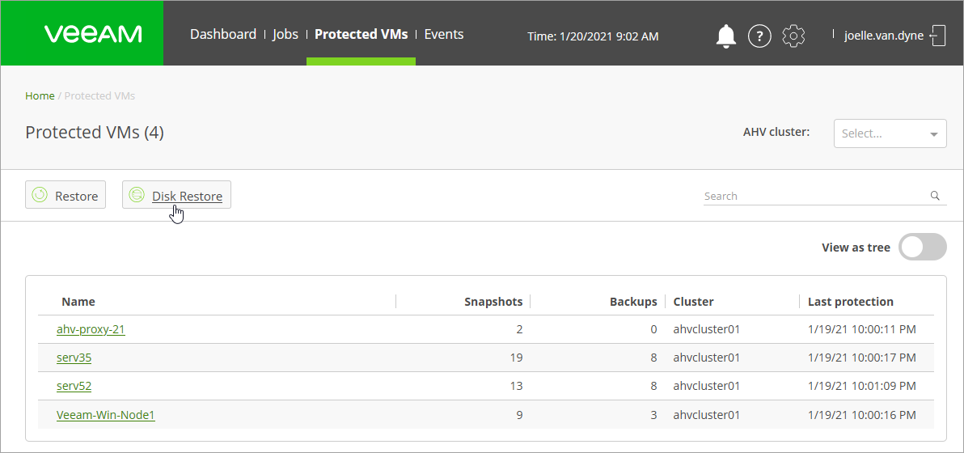This screenshot has width=964, height=453.
Task: Click the joelle.van.dyne username
Action: [x=883, y=36]
